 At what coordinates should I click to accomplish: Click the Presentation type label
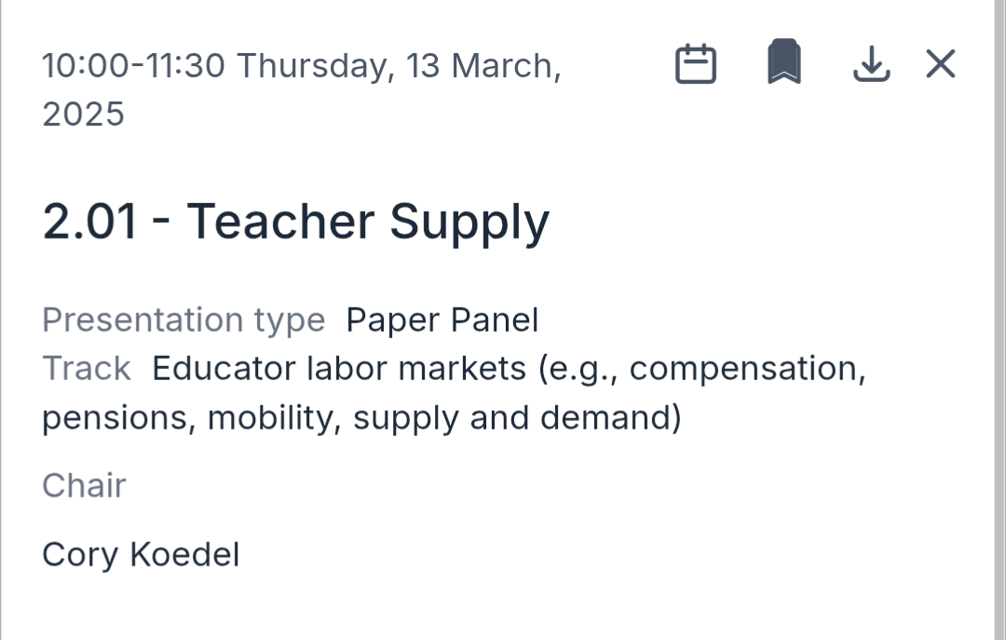[184, 320]
